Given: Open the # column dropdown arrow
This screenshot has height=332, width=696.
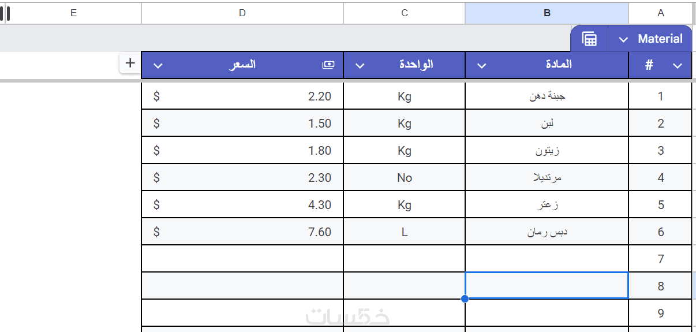Looking at the screenshot, I should (678, 66).
